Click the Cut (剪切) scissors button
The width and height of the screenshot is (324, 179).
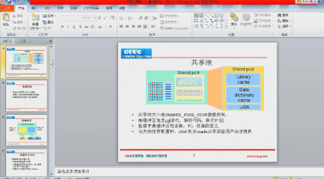(18, 15)
